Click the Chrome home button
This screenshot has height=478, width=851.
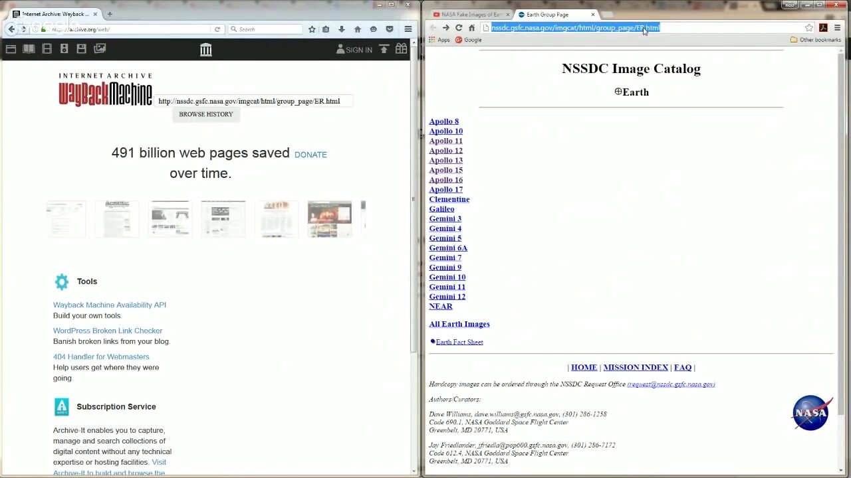coord(471,28)
